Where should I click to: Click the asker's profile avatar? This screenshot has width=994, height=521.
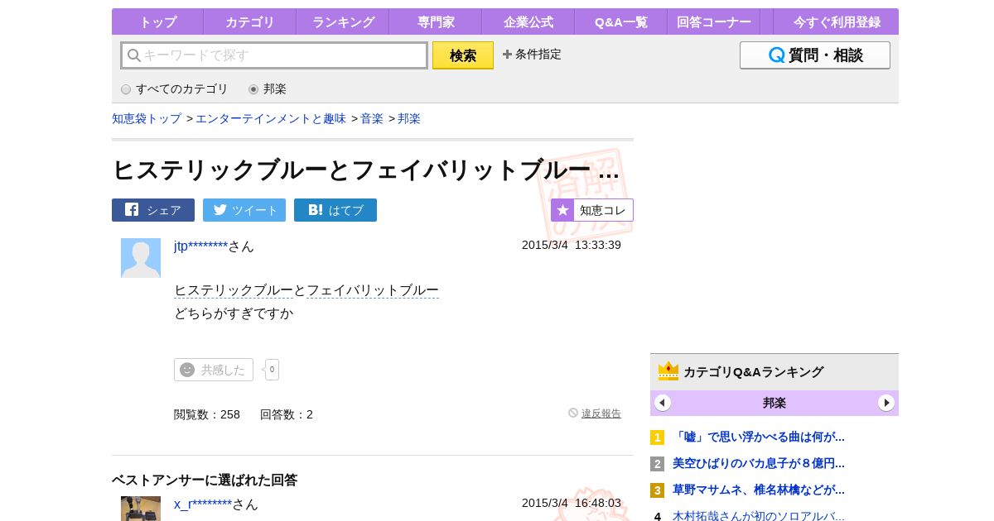click(141, 258)
